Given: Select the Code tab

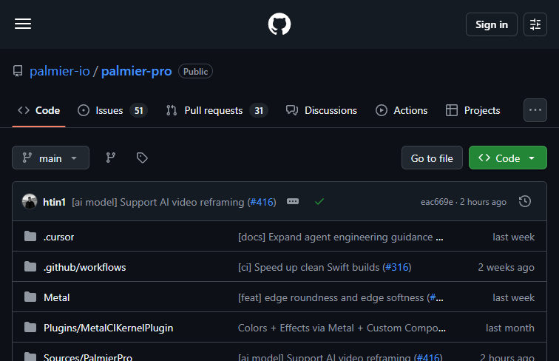Looking at the screenshot, I should tap(39, 110).
